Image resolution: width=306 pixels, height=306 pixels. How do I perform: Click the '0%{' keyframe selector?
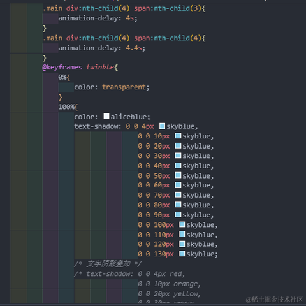pos(64,77)
